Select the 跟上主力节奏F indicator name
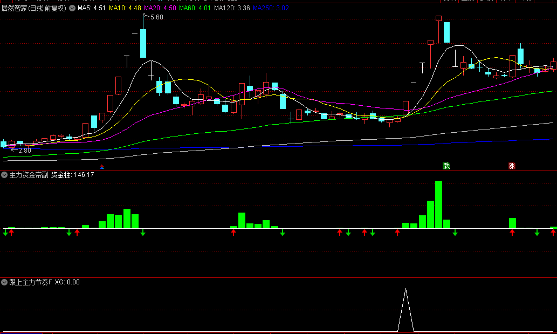The width and height of the screenshot is (557, 334). click(x=31, y=282)
